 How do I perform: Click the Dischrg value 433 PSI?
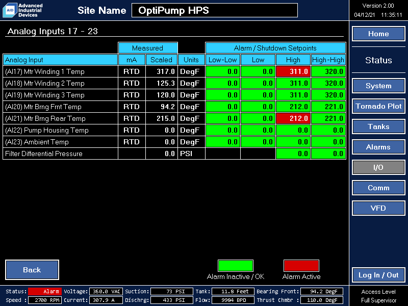[172, 300]
